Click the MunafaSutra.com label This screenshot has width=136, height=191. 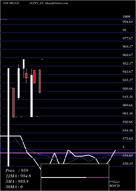(x=56, y=3)
